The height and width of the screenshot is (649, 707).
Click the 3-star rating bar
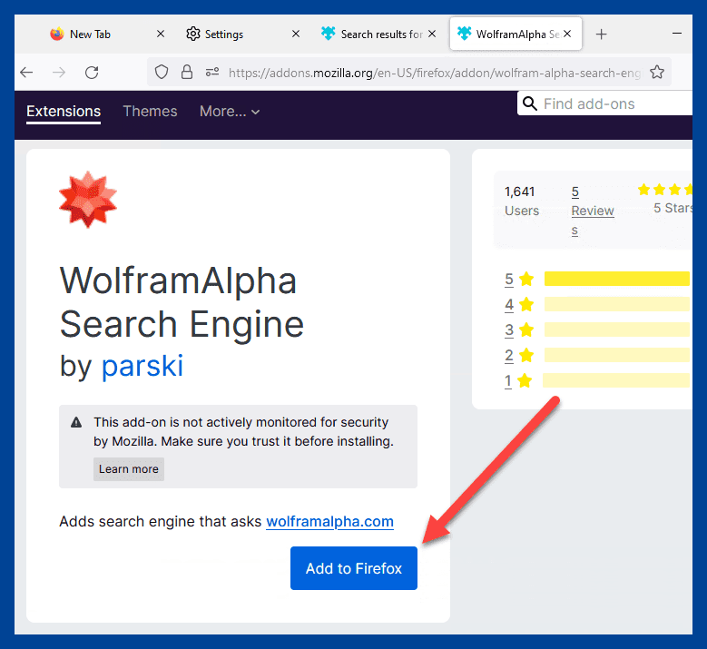pyautogui.click(x=617, y=329)
